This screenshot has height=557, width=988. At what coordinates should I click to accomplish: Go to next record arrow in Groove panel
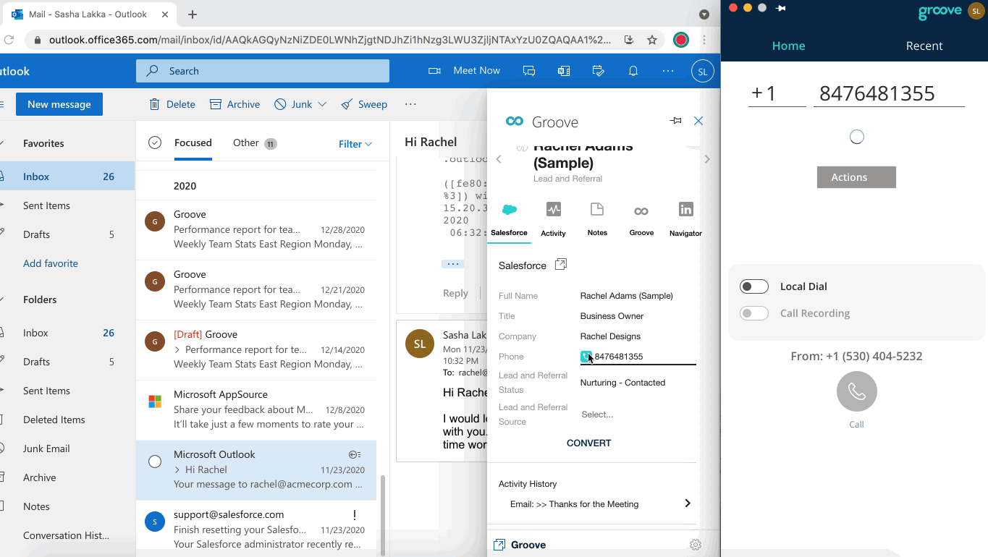pos(707,159)
